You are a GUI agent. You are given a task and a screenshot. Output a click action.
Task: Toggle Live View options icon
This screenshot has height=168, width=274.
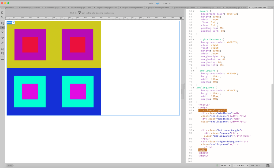point(2,23)
